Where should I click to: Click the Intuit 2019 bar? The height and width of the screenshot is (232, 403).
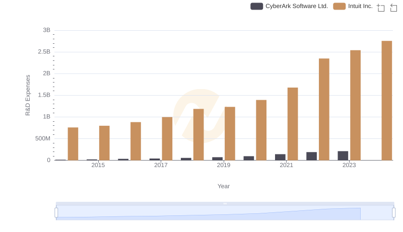tap(230, 133)
